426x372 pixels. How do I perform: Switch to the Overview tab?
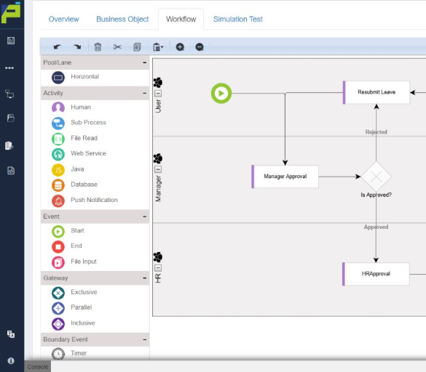(x=63, y=19)
